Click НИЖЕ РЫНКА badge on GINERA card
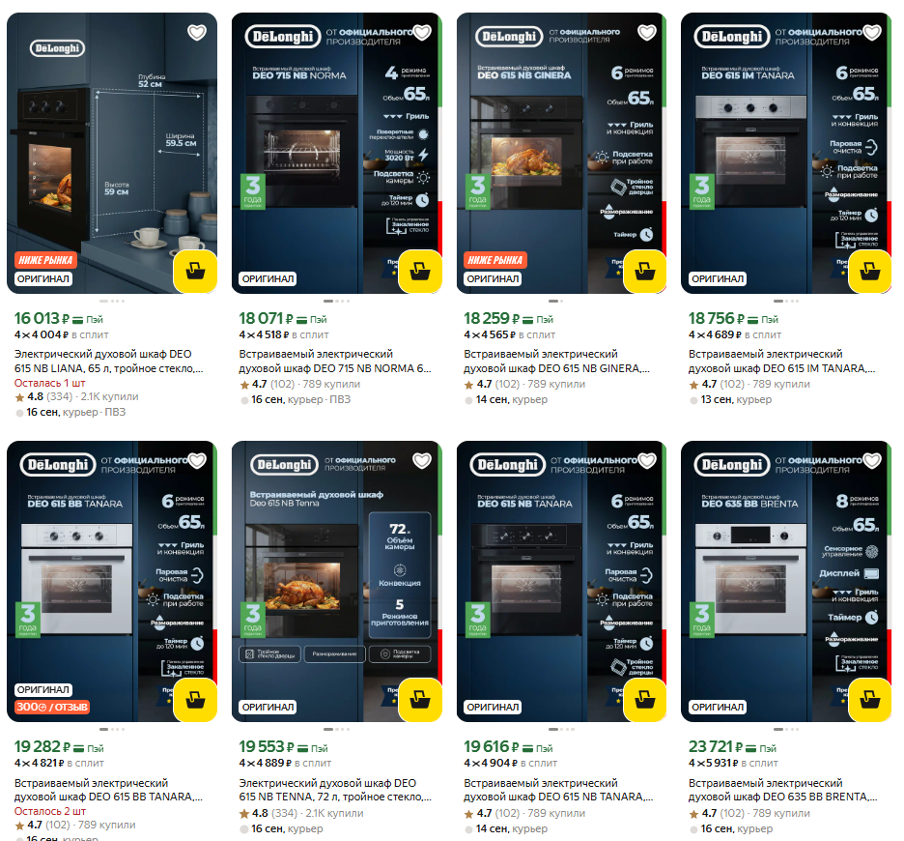Screen dimensions: 904x841 [x=495, y=260]
